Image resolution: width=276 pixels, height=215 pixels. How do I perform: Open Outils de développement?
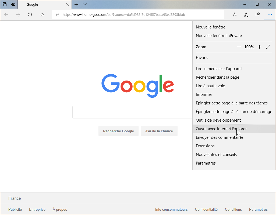(234, 120)
